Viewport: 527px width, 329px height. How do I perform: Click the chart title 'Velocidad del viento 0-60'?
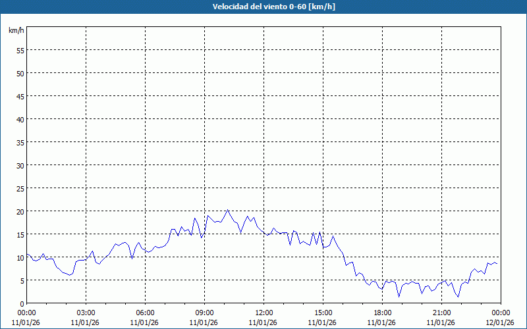click(263, 7)
